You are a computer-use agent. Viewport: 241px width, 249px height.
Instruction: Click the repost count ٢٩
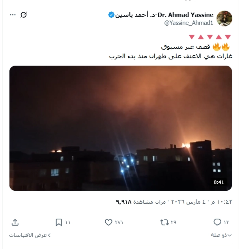tap(174, 222)
